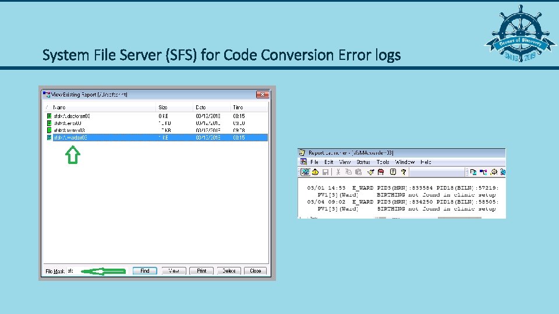Screen dimensions: 559x314
Task: Sort the file list by the Size column header
Action: (174, 107)
